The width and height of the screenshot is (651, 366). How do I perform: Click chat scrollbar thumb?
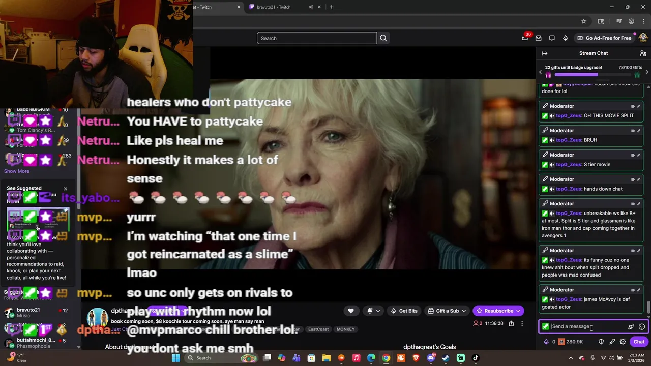648,308
